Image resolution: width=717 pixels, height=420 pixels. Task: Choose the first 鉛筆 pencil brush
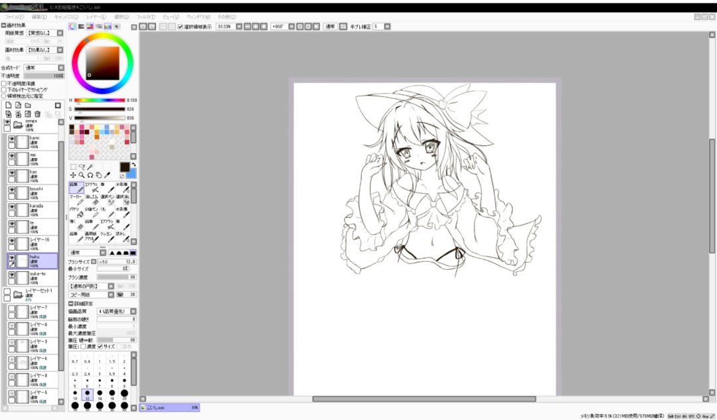pyautogui.click(x=76, y=187)
